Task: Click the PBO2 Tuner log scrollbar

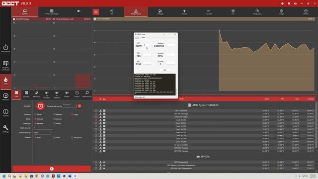Action: coord(176,92)
